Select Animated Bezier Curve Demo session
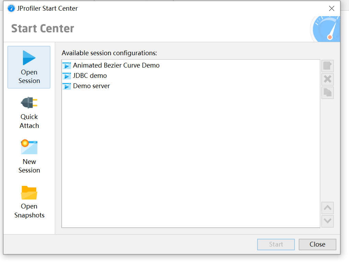The width and height of the screenshot is (349, 262). (116, 65)
